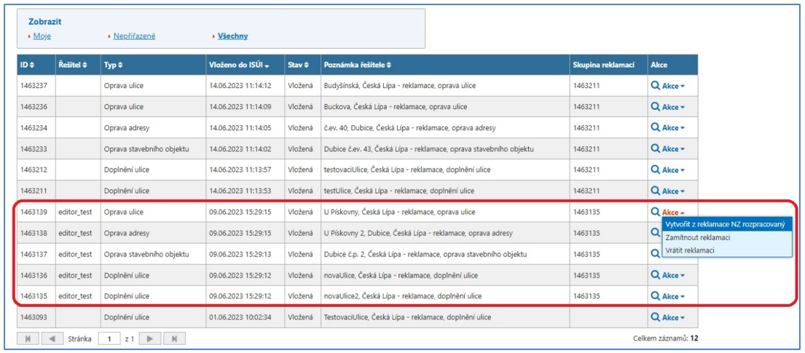Select Vrátit reklamaci menu entry
Screen dimensions: 805x353
pyautogui.click(x=690, y=250)
